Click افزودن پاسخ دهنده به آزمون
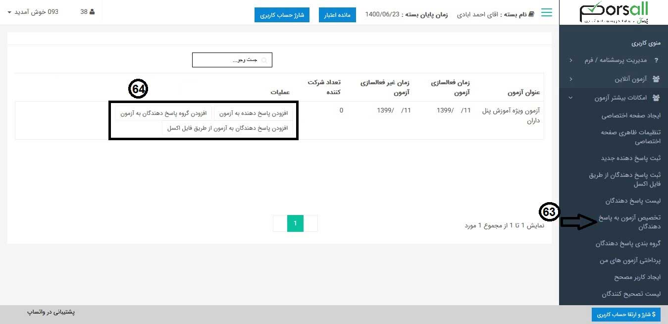The width and height of the screenshot is (668, 324). (253, 113)
